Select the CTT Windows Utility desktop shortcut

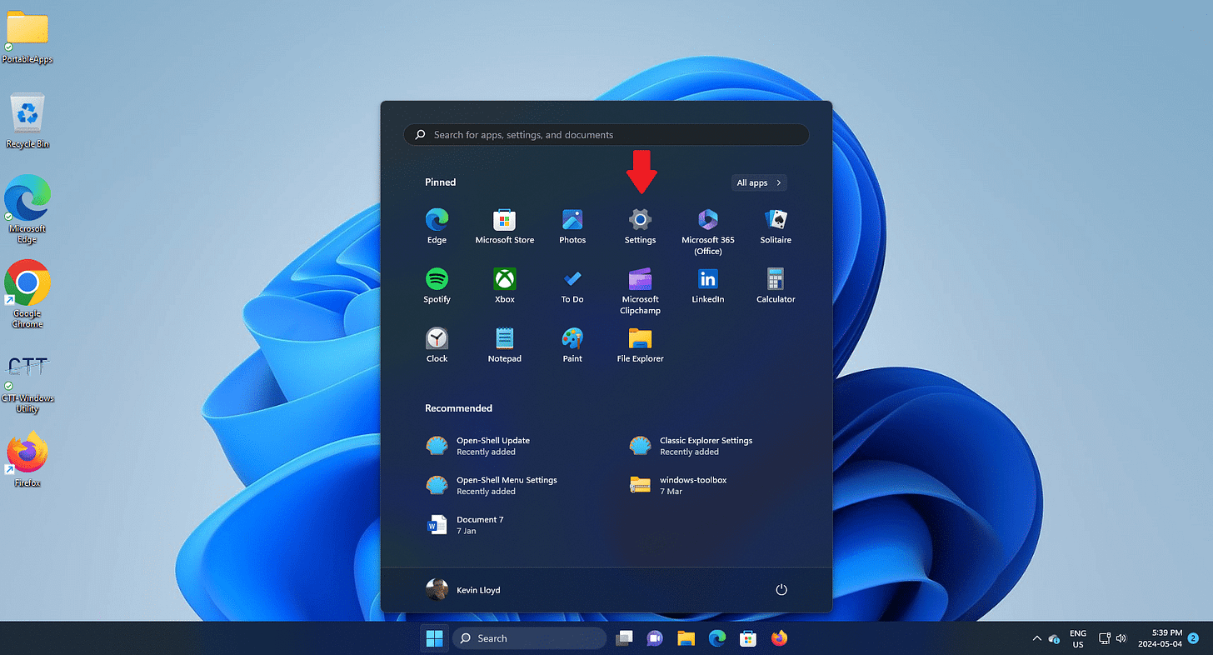pyautogui.click(x=27, y=383)
